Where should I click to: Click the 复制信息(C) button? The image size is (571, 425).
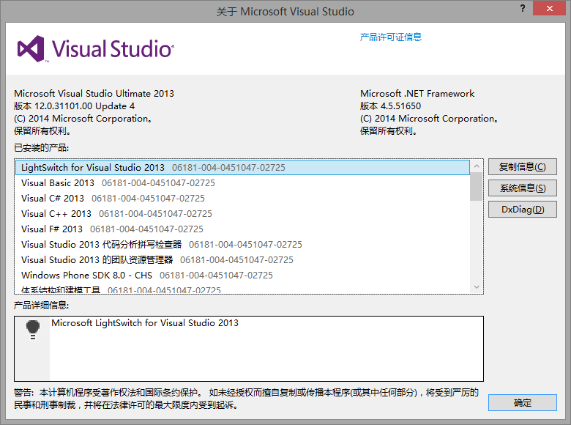(x=522, y=167)
